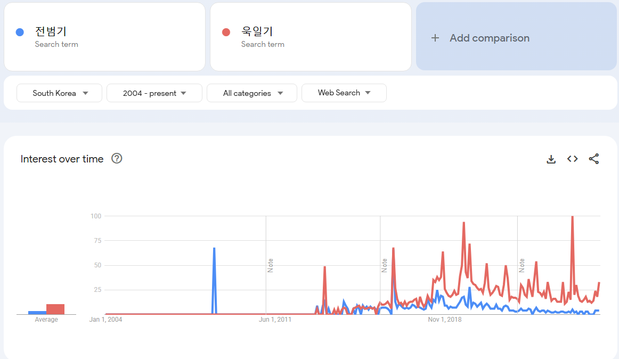Screen dimensions: 619x359
Task: Share the interest over time chart
Action: pos(594,159)
